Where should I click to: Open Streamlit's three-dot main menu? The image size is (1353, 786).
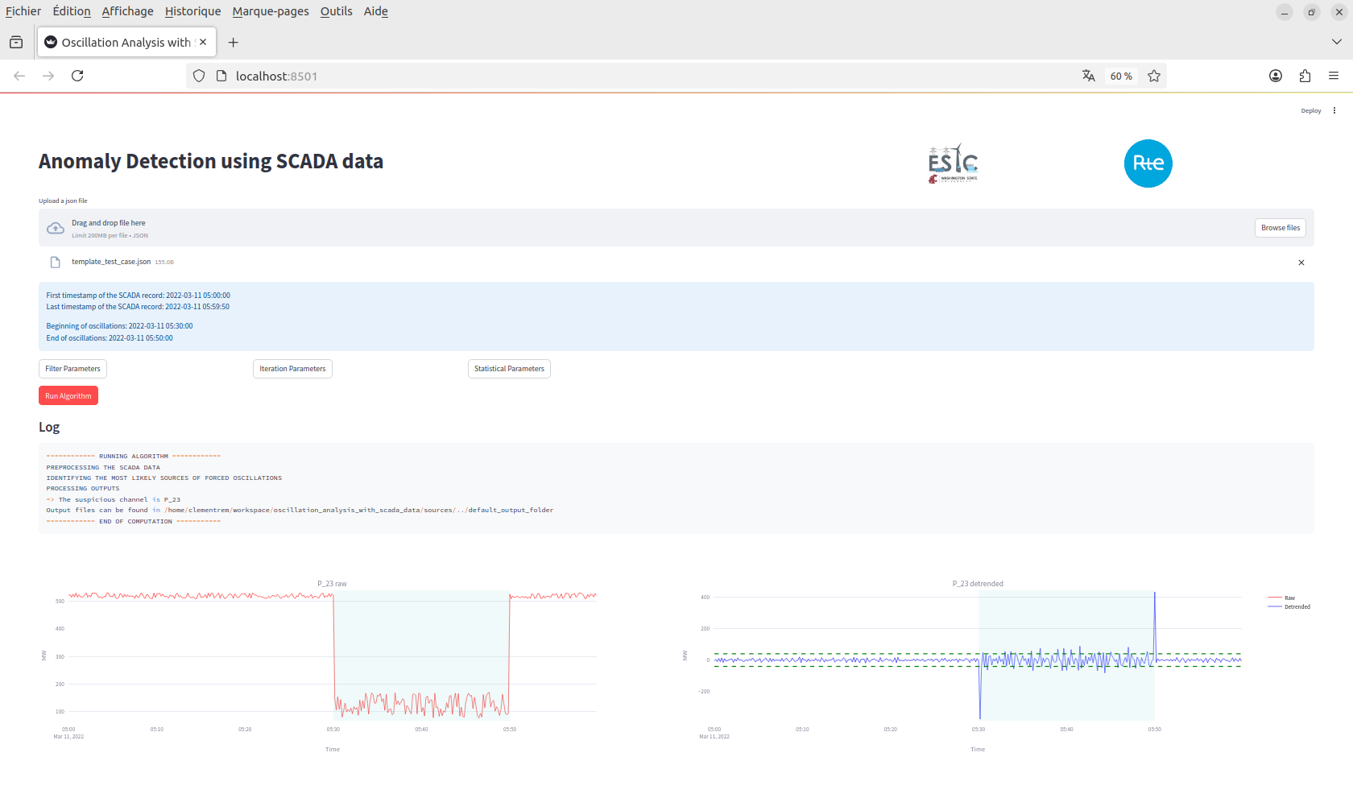click(1334, 110)
